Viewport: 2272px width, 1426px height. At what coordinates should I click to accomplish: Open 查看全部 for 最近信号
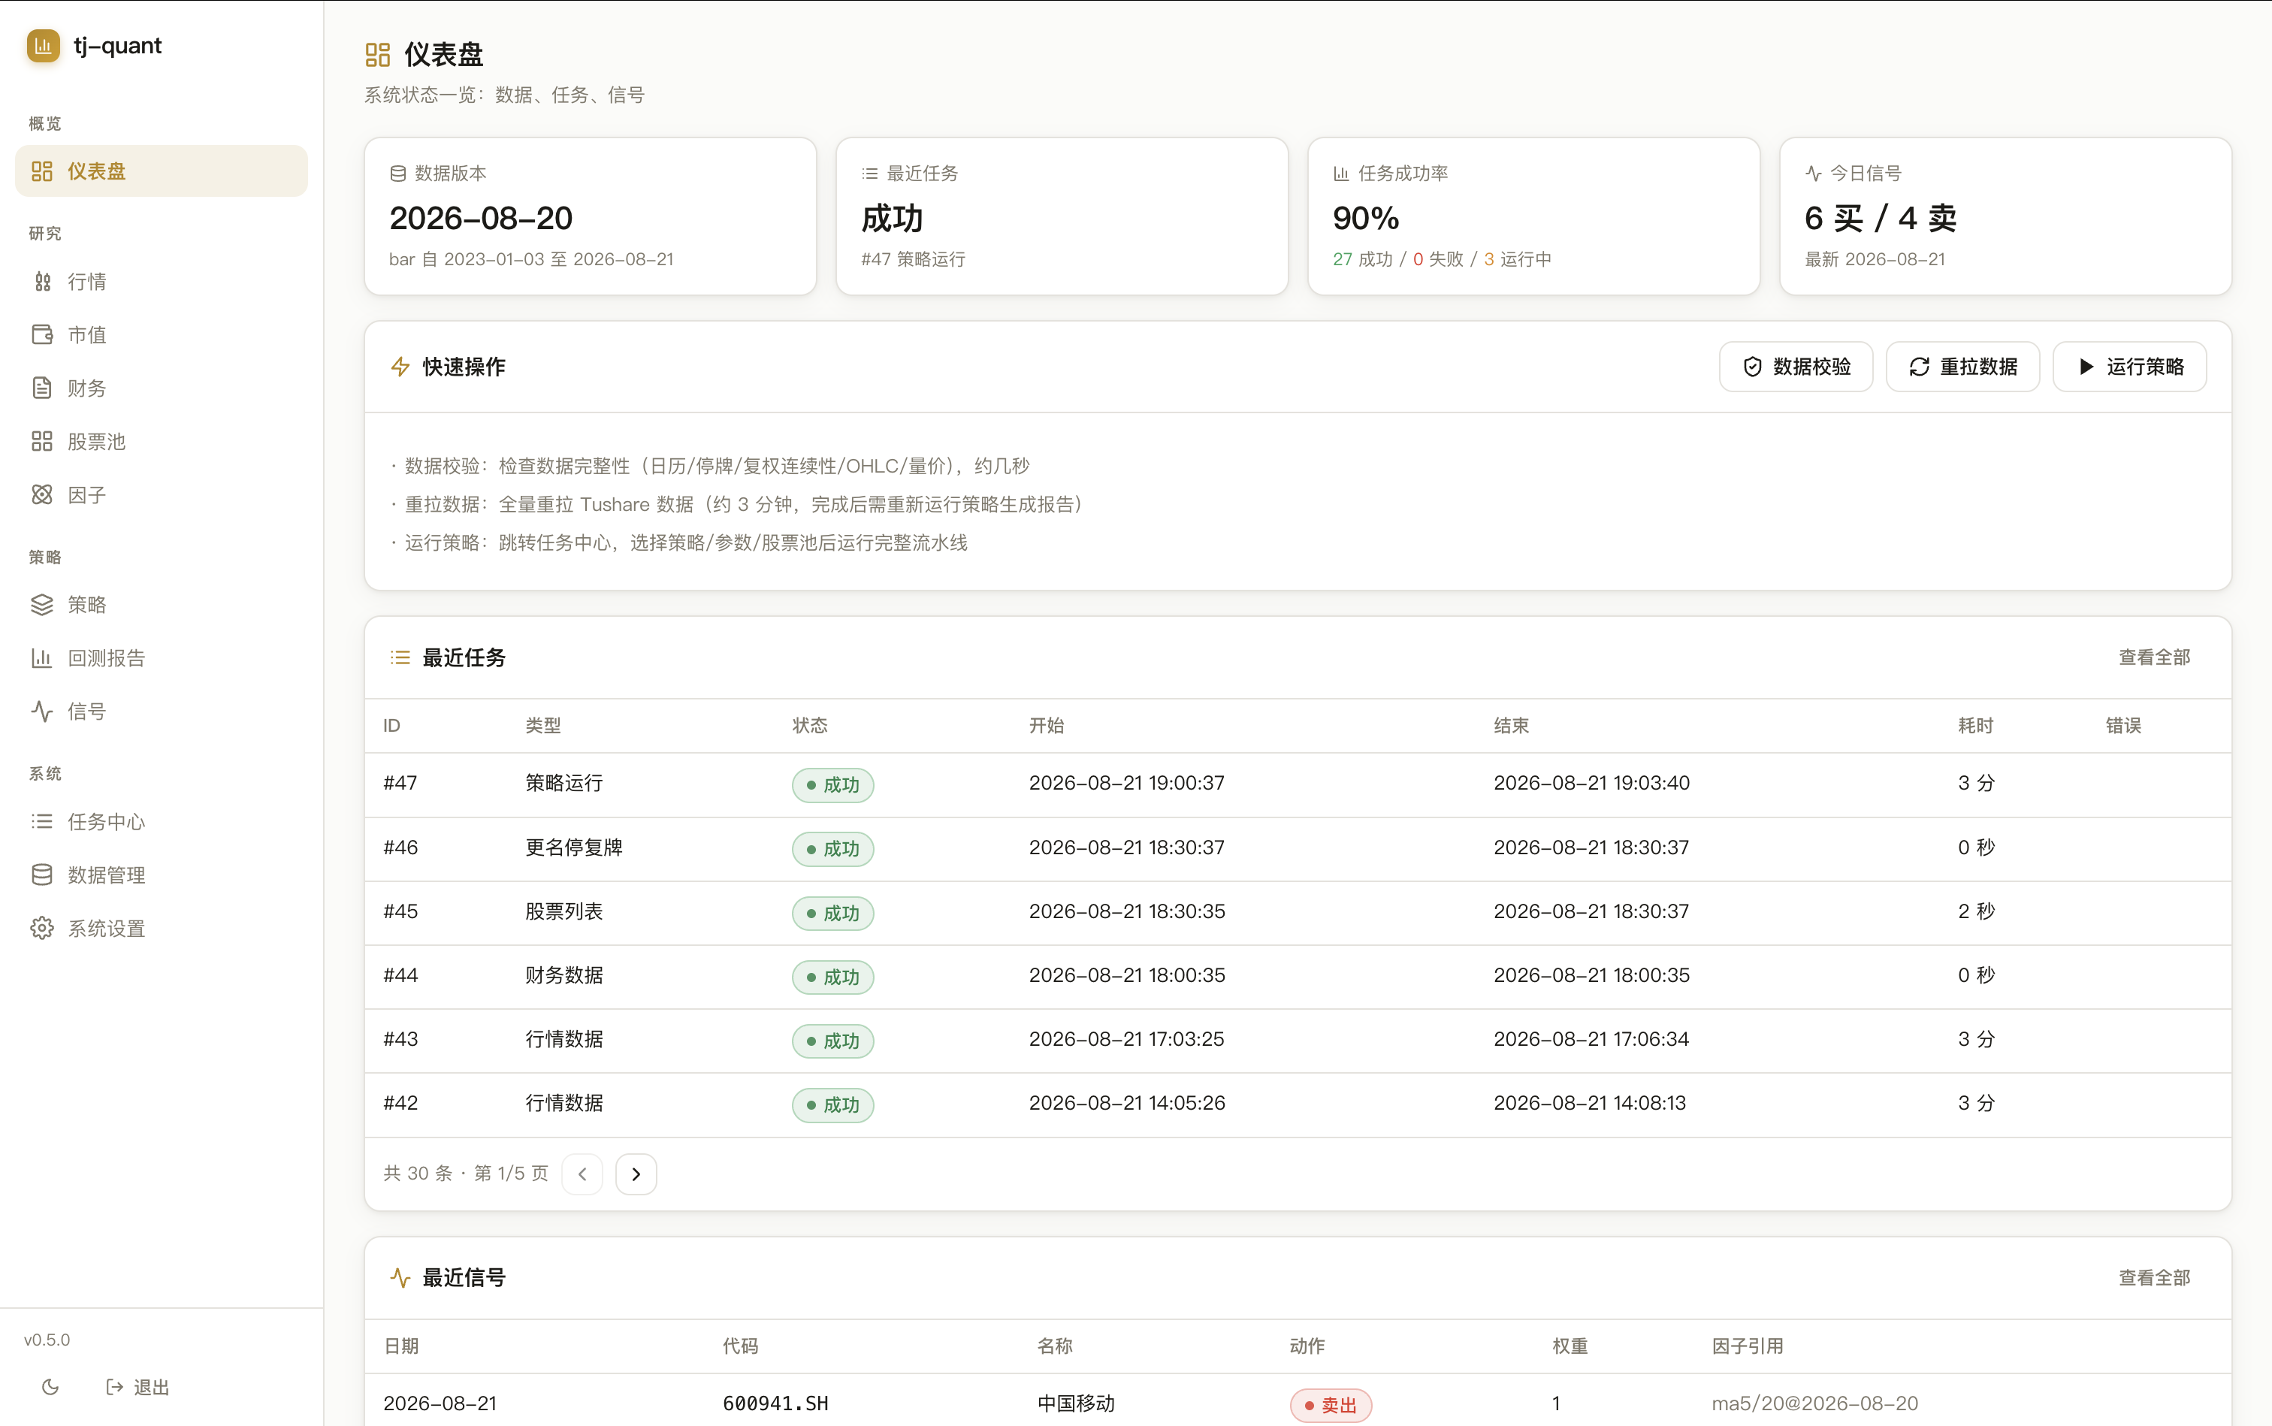[2154, 1278]
